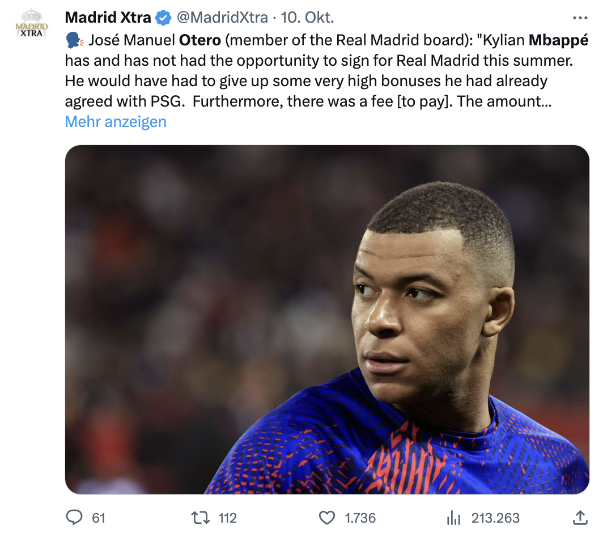The width and height of the screenshot is (603, 534).
Task: Open the Madrid Xtra profile avatar
Action: 32,28
